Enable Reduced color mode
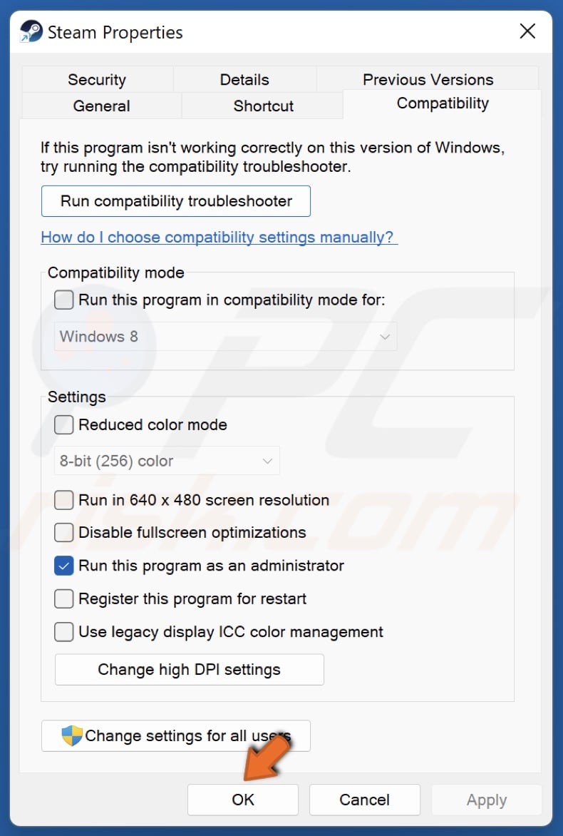 click(x=63, y=424)
